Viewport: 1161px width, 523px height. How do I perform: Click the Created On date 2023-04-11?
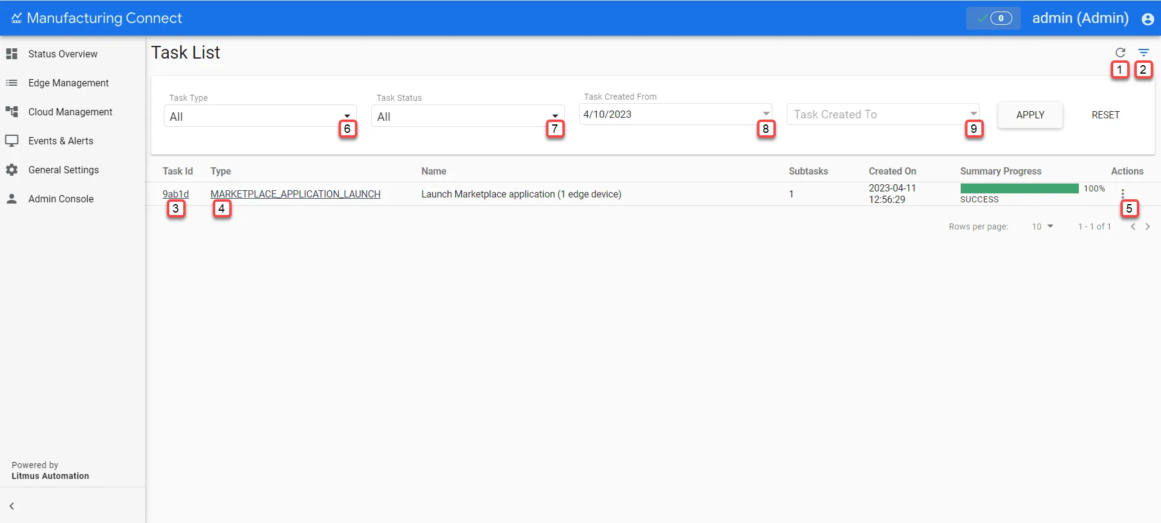[893, 188]
